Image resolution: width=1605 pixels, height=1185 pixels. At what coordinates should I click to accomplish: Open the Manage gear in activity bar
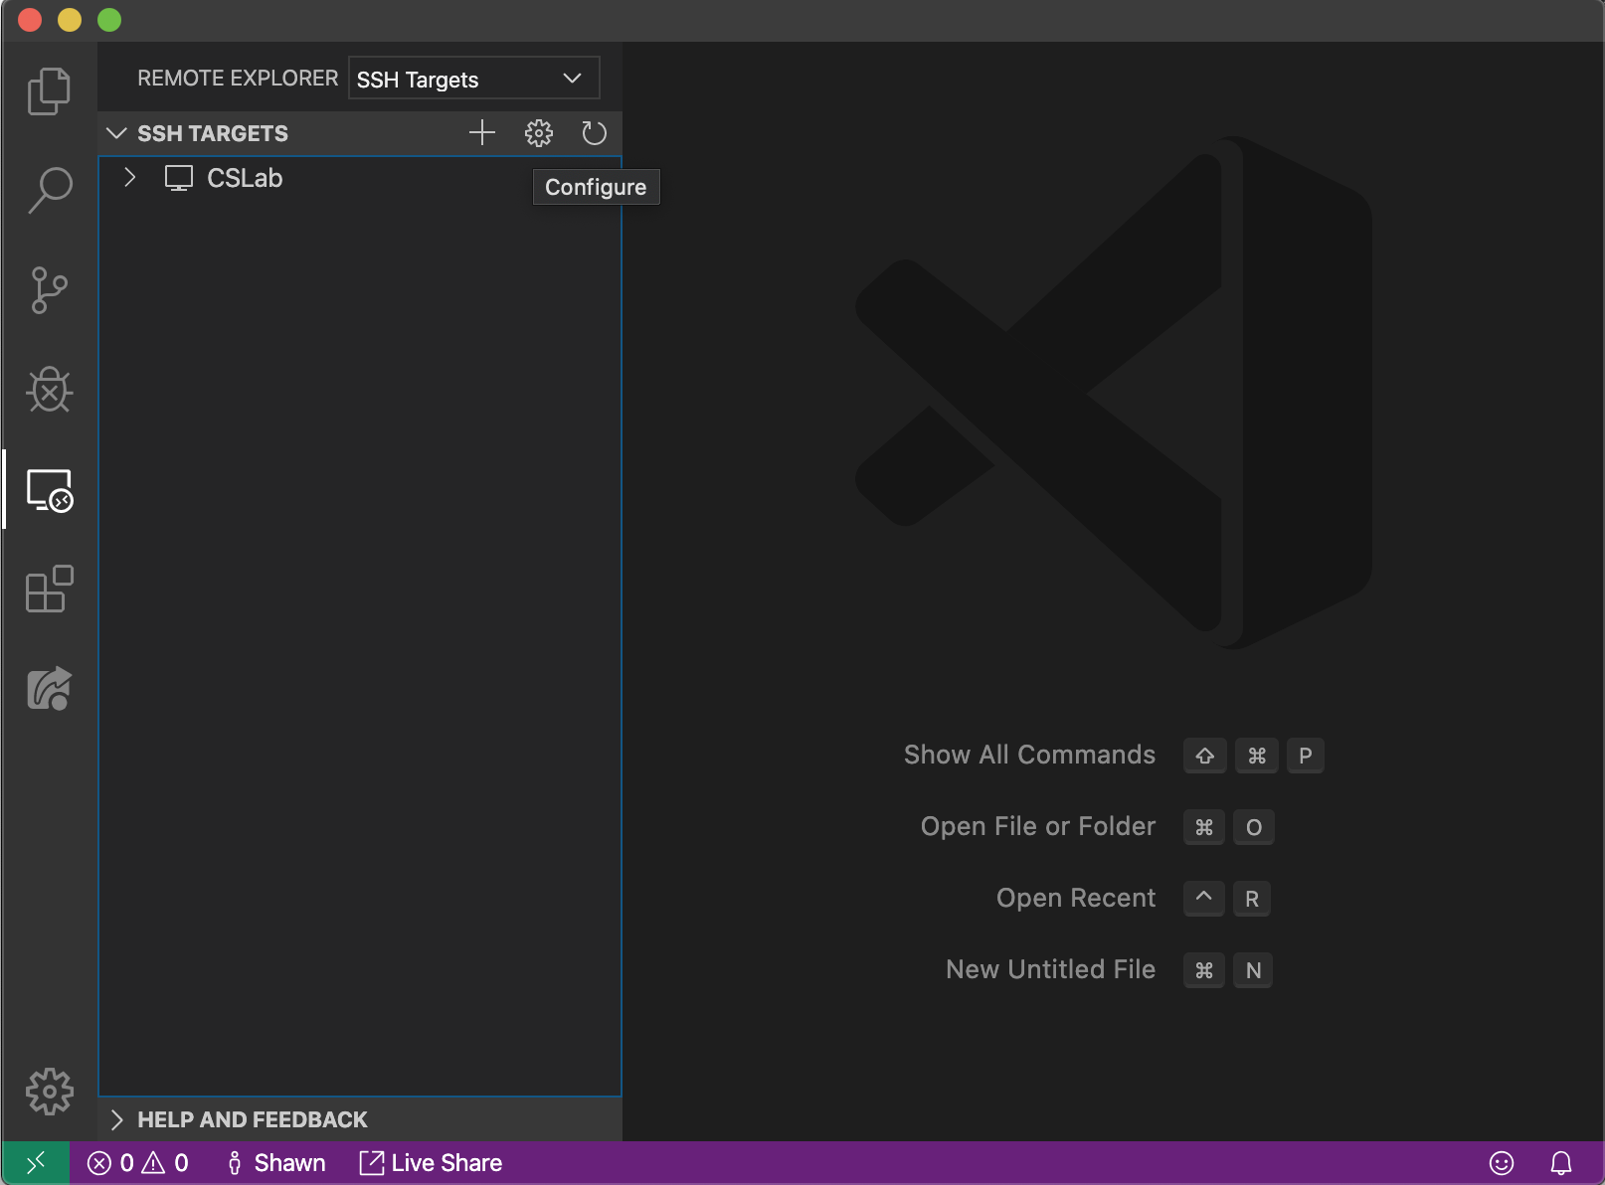coord(49,1092)
